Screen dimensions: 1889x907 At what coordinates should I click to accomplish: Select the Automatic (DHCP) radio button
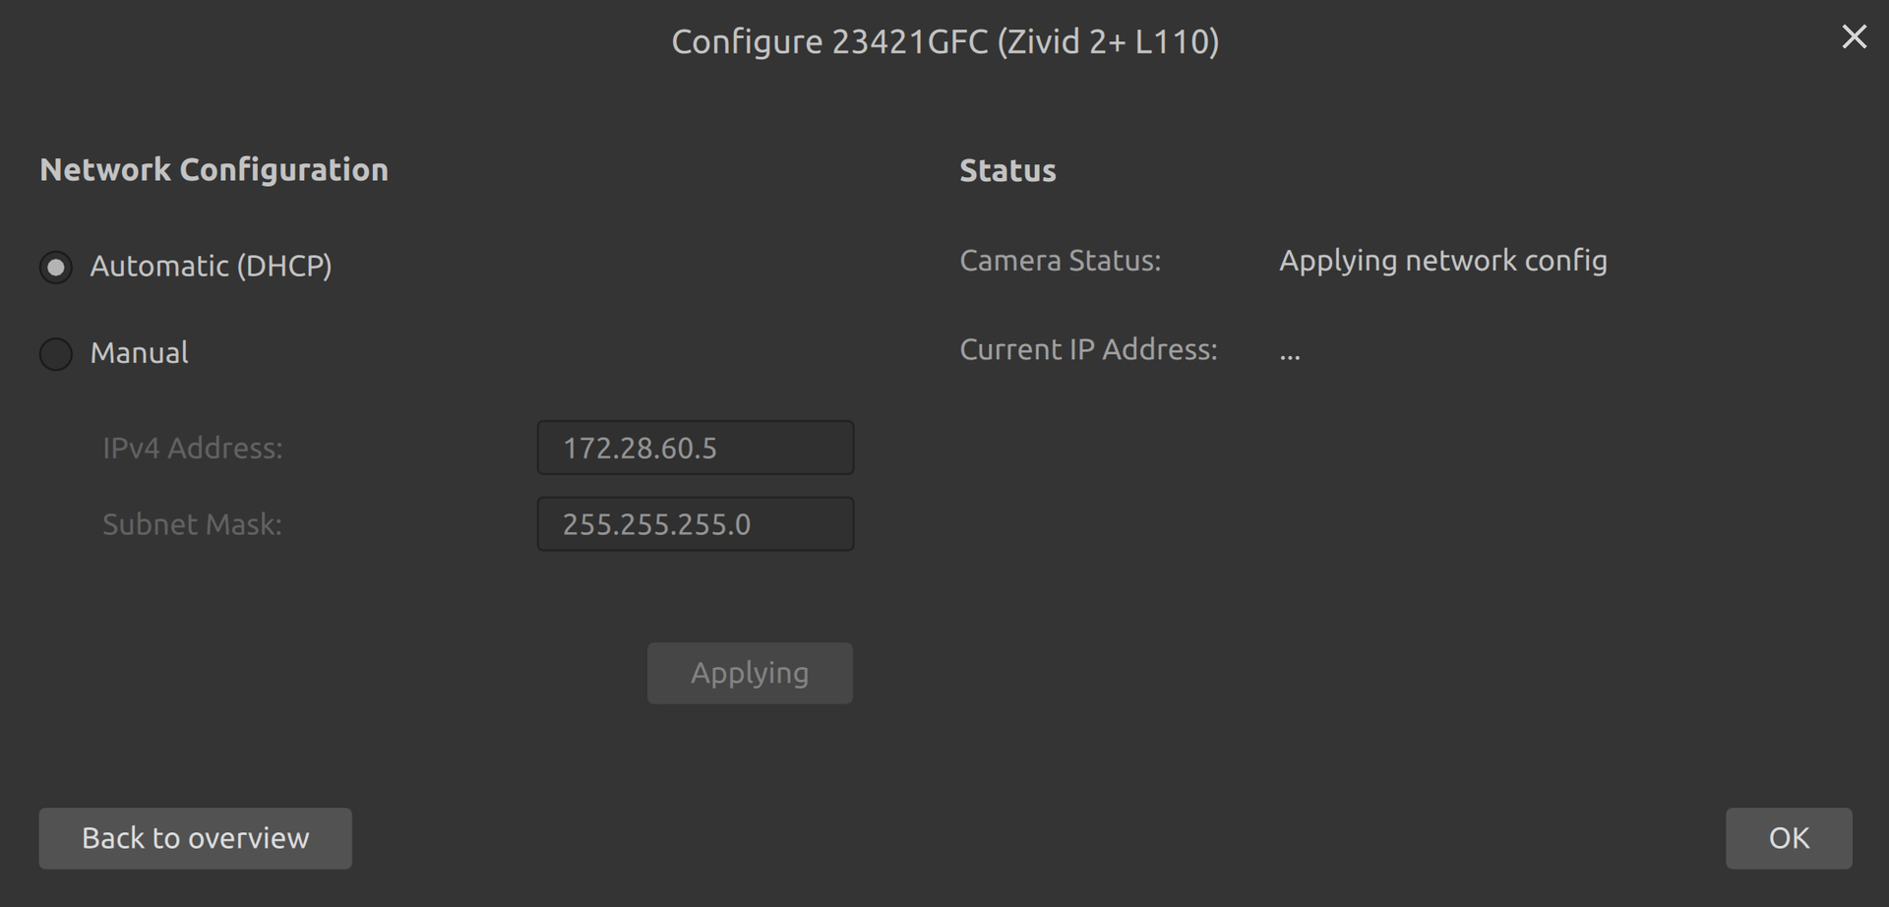56,267
